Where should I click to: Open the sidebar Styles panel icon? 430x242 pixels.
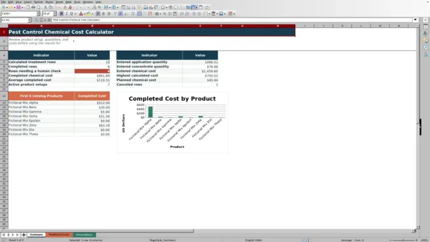pos(426,34)
